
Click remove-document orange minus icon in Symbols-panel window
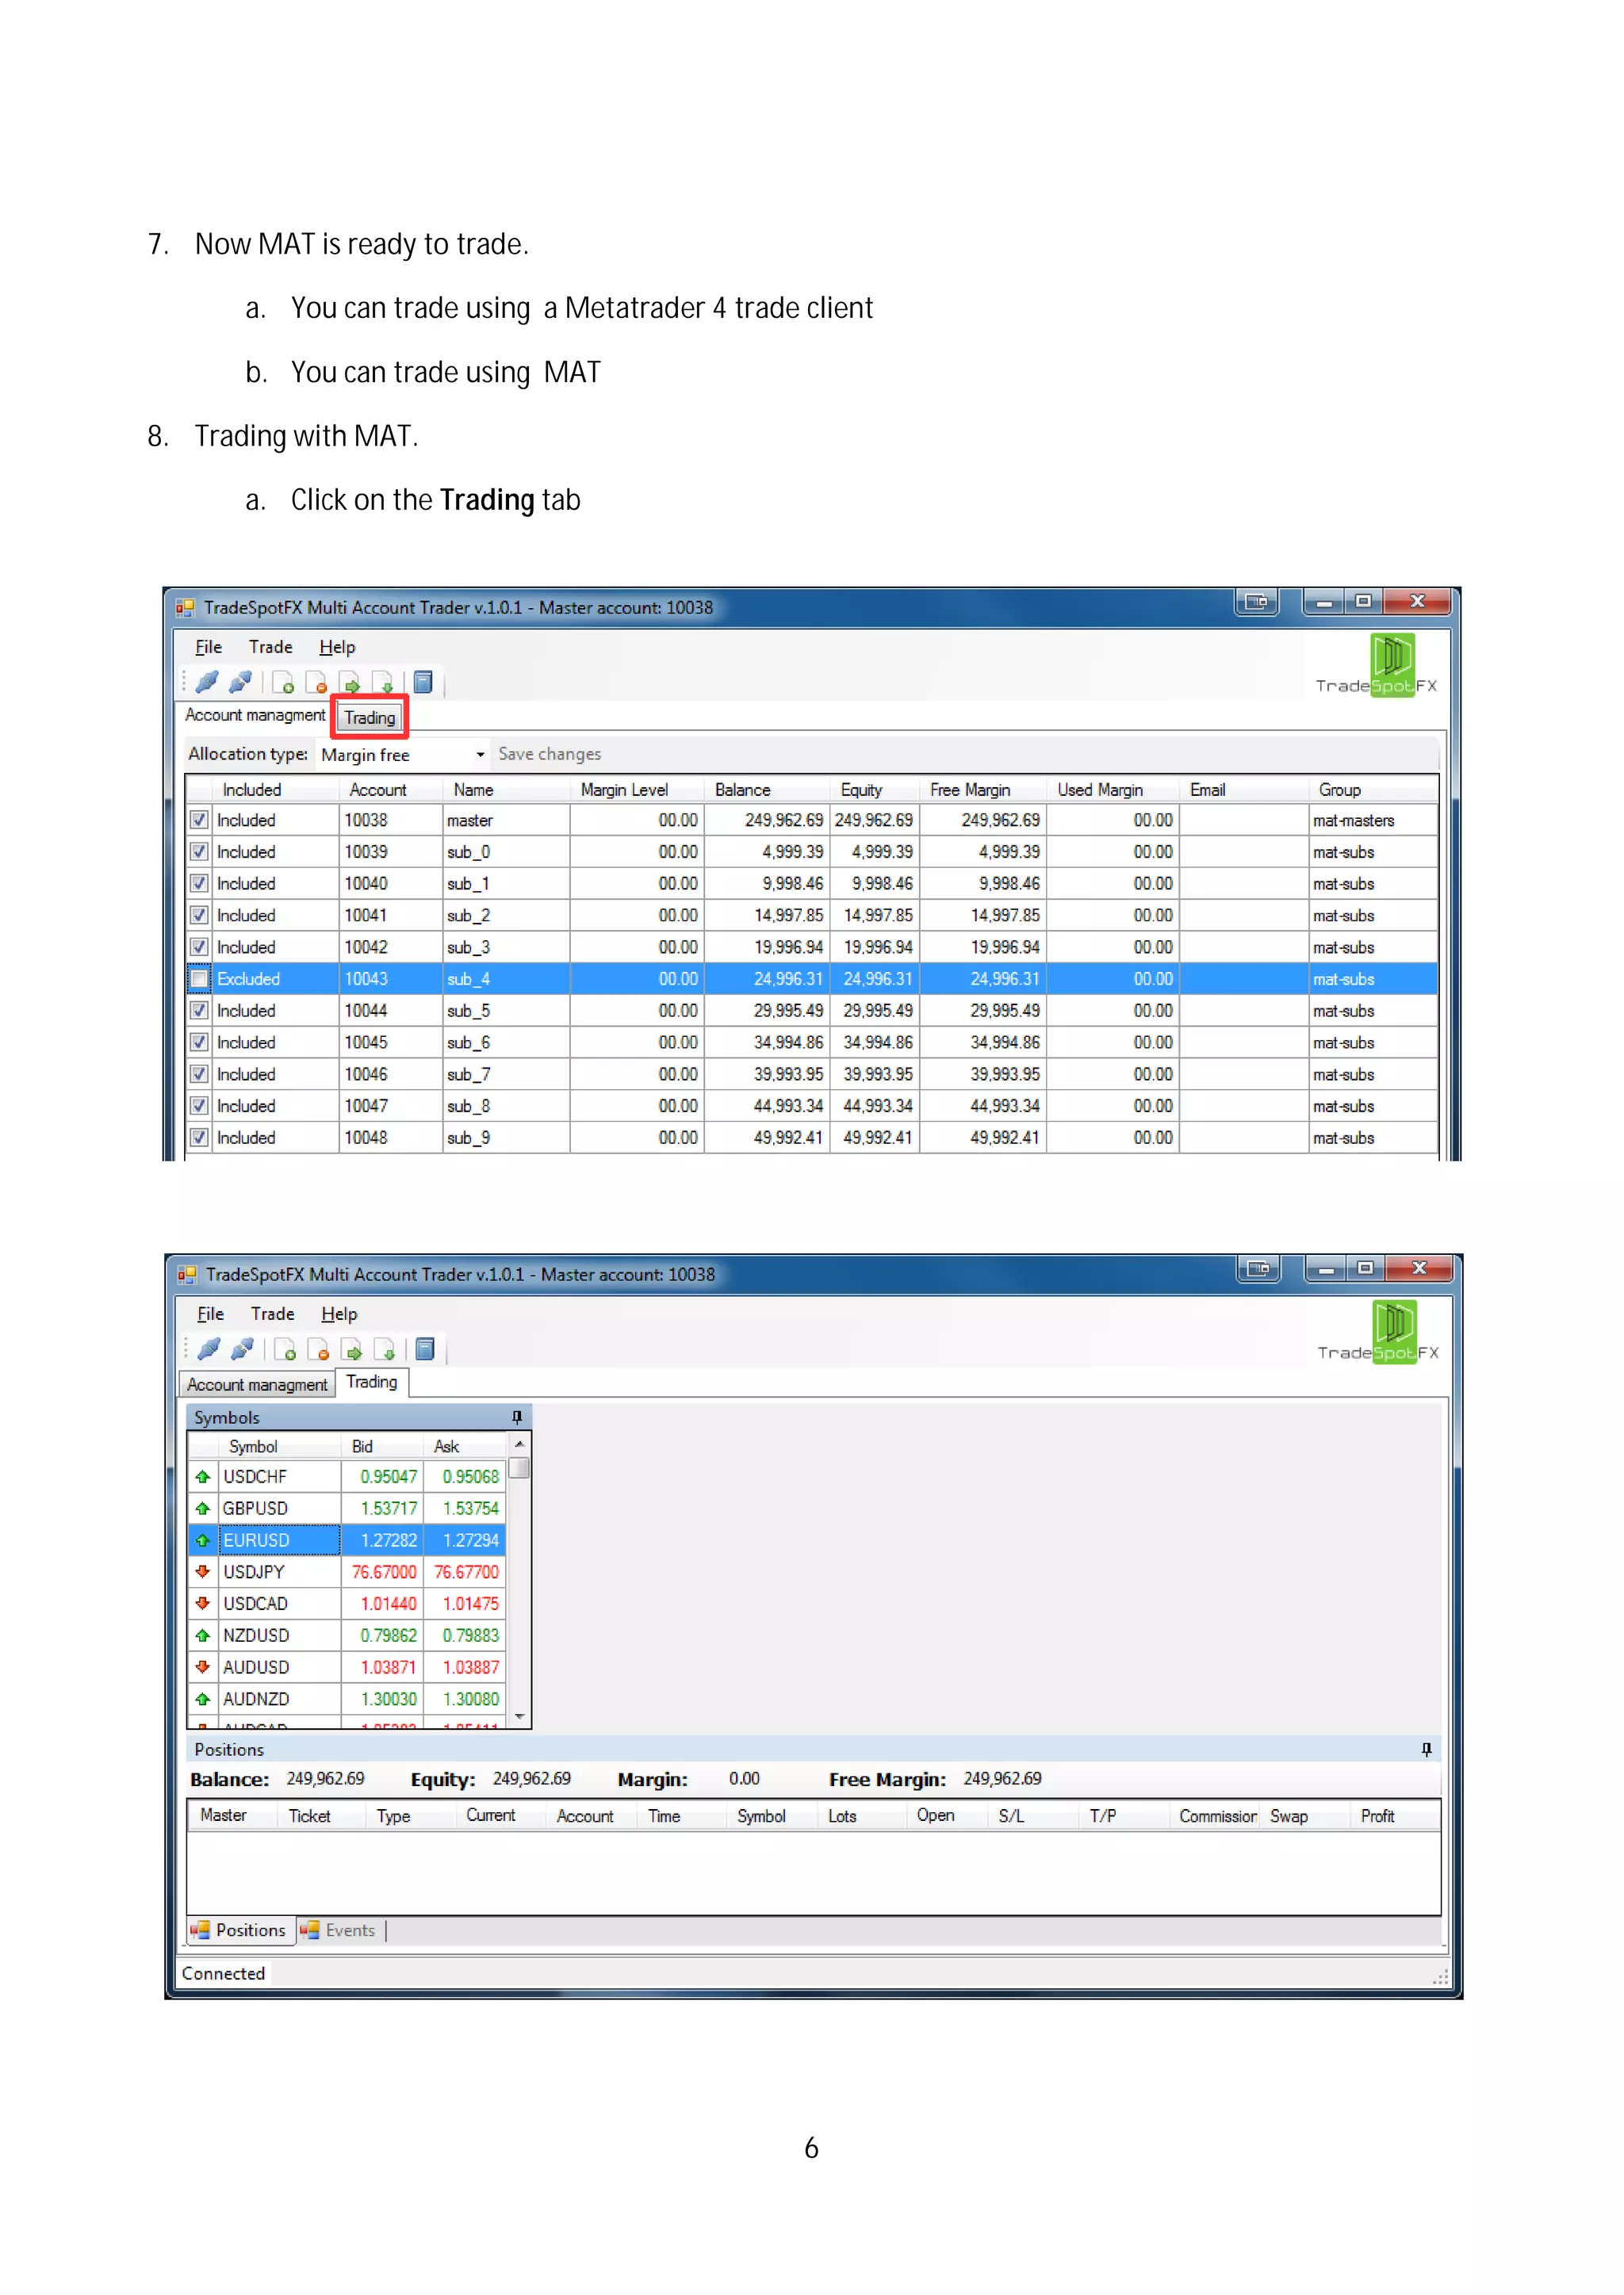318,1349
